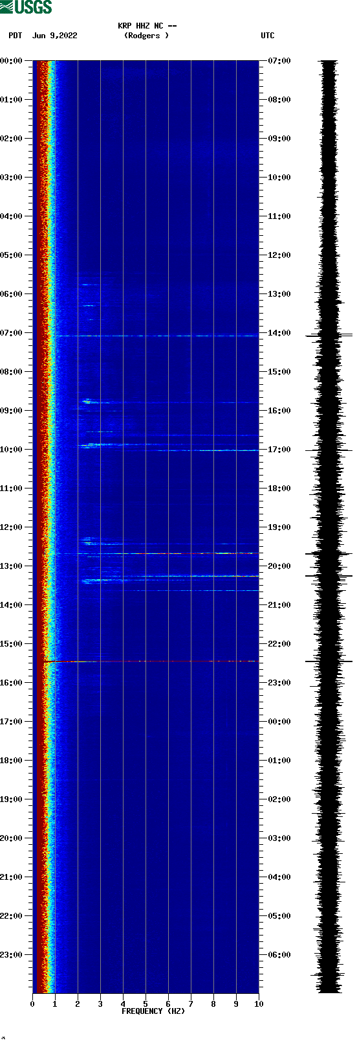Click the 0 Hz frequency tick label
This screenshot has width=357, height=1045.
pyautogui.click(x=32, y=1004)
